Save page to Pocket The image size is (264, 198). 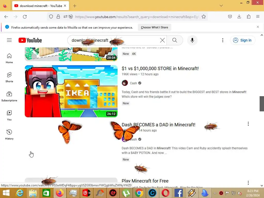pyautogui.click(x=230, y=16)
